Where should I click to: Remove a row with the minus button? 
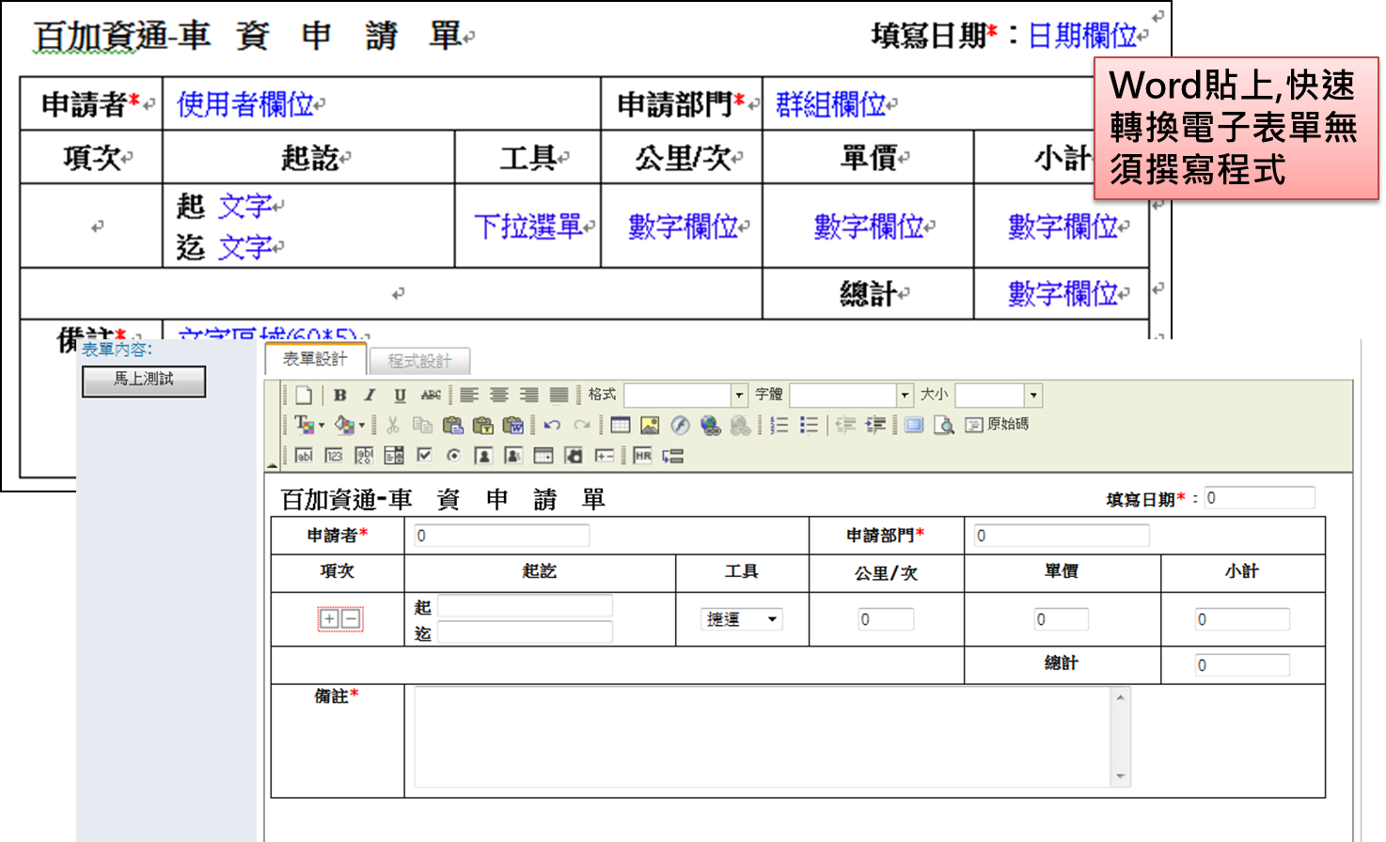coord(351,619)
